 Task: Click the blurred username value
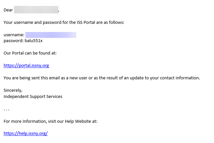coord(51,35)
